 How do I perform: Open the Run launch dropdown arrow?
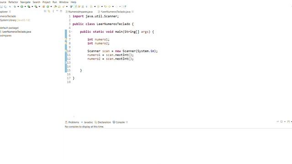[x=25, y=6]
